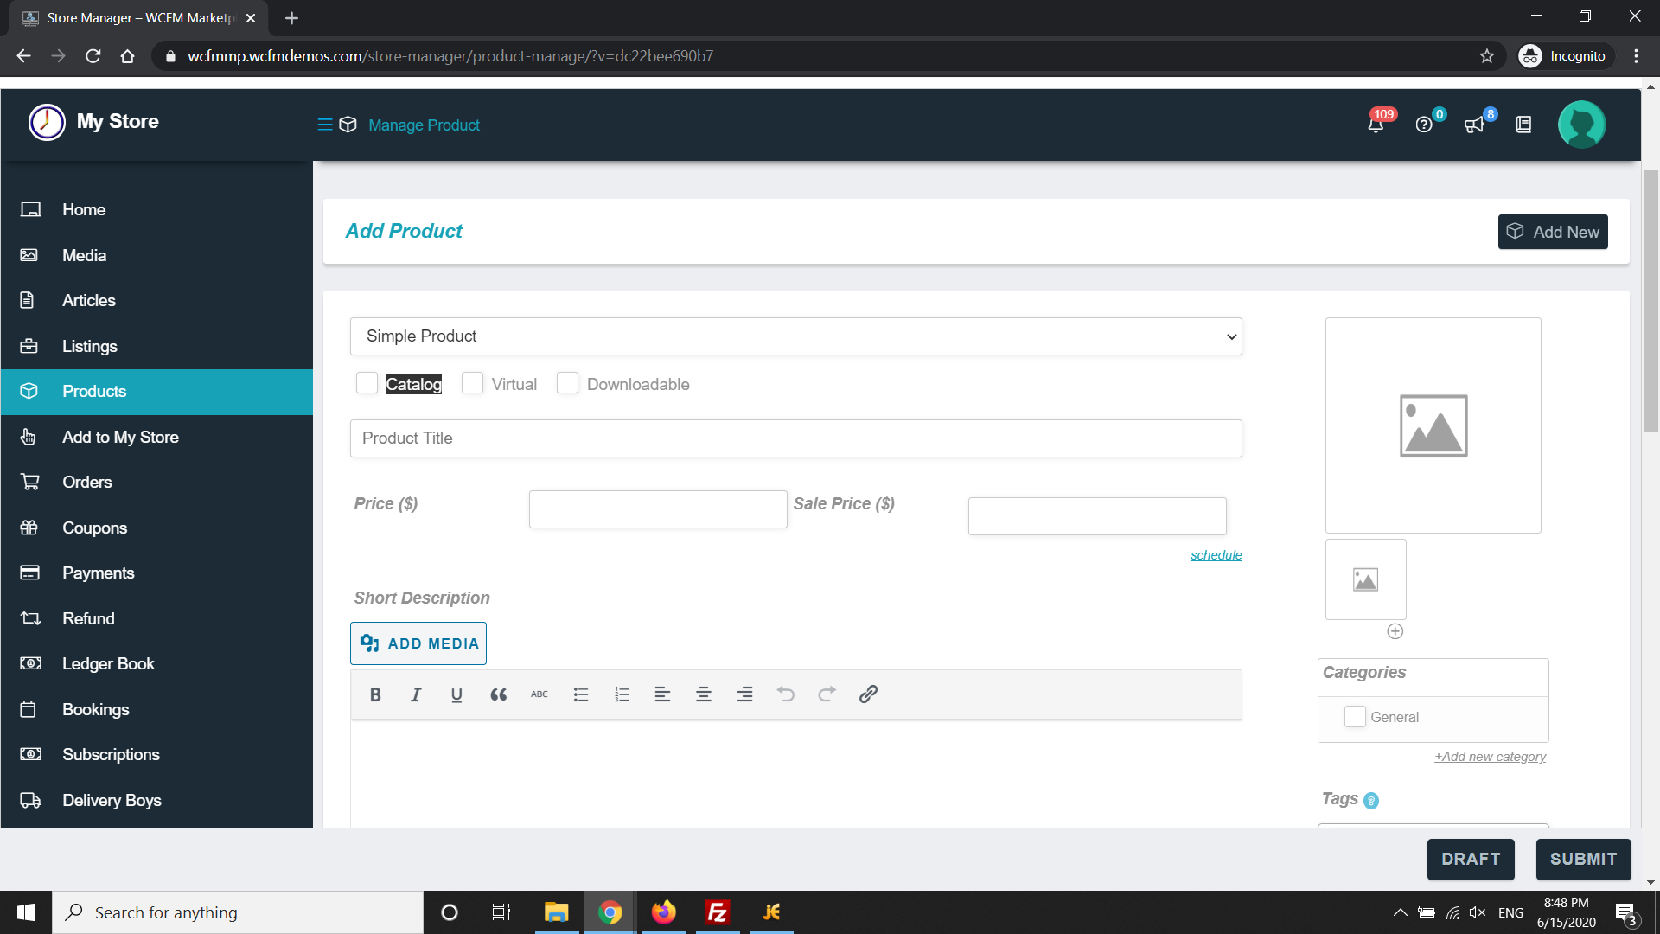Viewport: 1660px width, 934px height.
Task: Open Listings menu item
Action: pyautogui.click(x=156, y=347)
